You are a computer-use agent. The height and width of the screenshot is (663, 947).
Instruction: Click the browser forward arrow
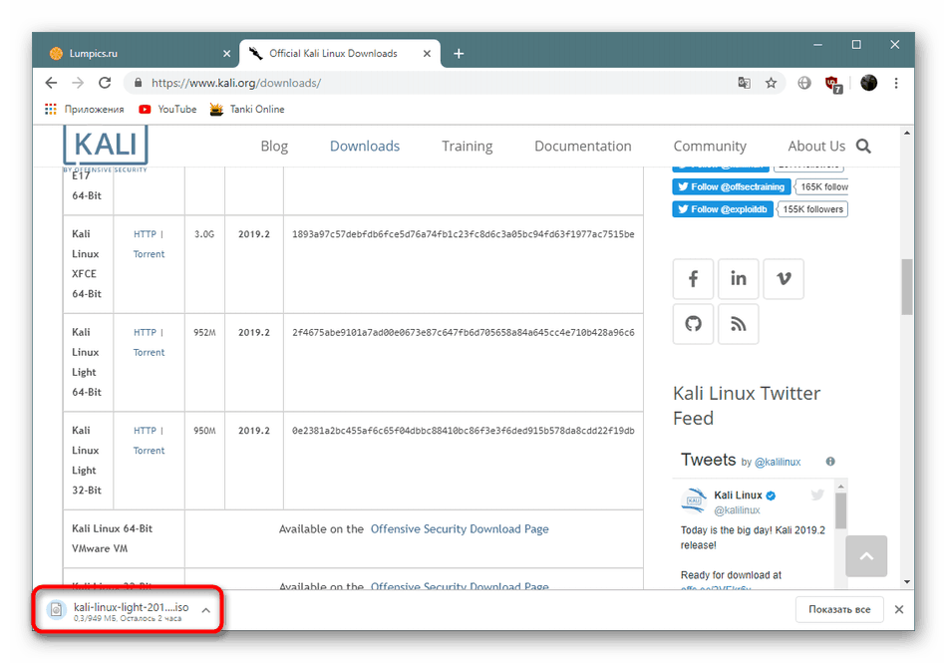(78, 83)
